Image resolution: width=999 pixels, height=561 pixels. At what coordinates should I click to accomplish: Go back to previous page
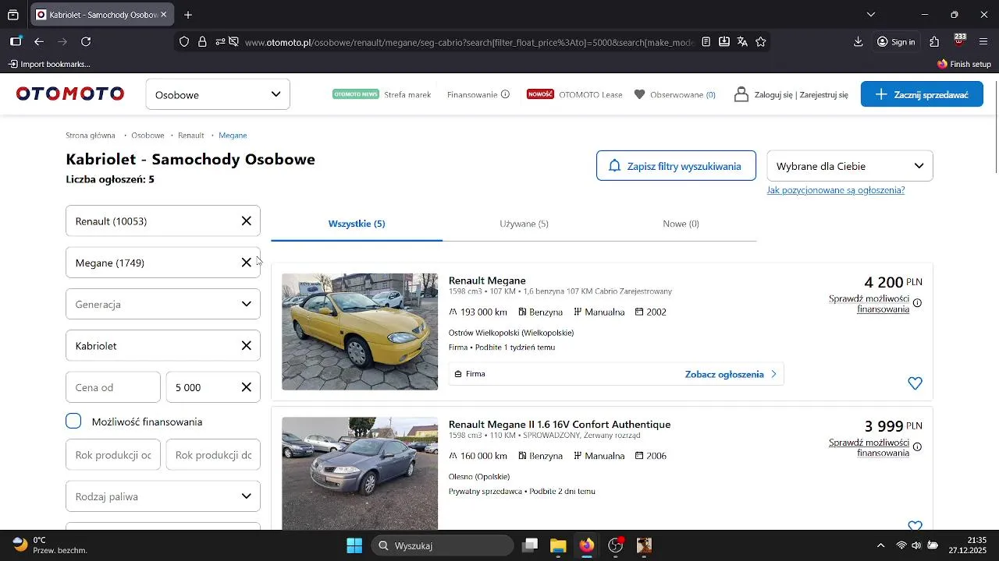click(x=39, y=42)
